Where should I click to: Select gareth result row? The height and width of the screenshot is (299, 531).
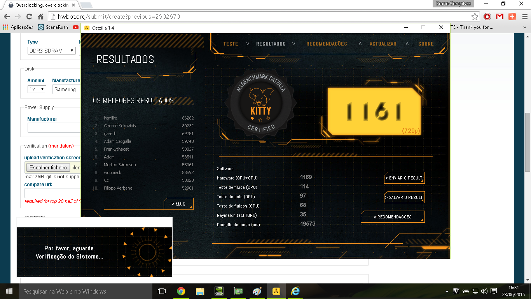tap(143, 134)
